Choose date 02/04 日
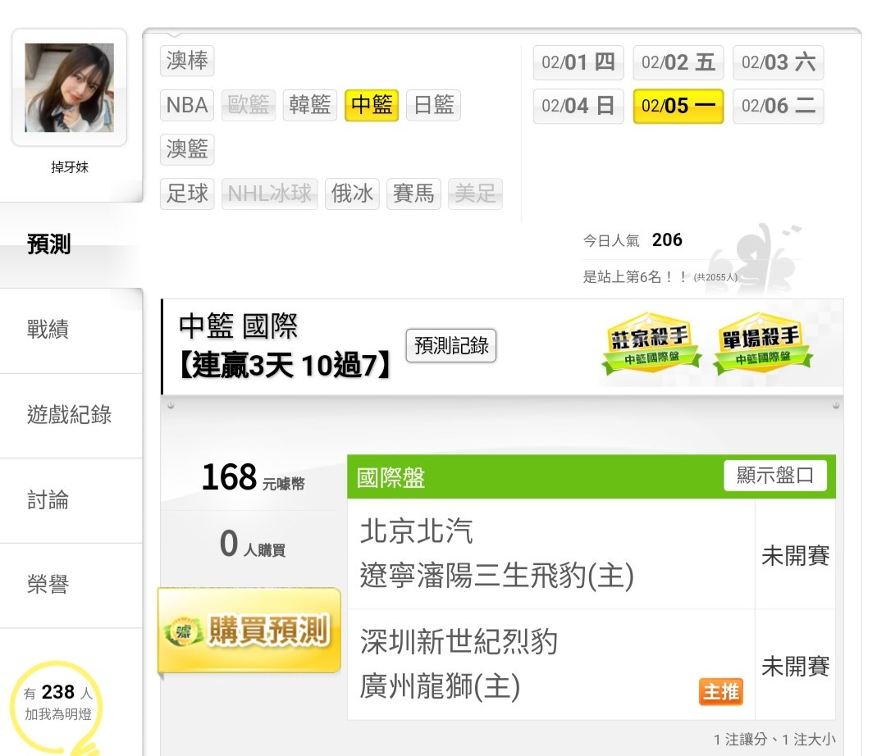Screen dimensions: 886x756 (578, 106)
